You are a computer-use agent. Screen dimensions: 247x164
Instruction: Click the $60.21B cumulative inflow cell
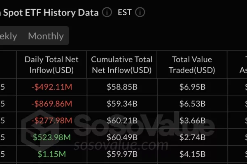click(x=122, y=121)
